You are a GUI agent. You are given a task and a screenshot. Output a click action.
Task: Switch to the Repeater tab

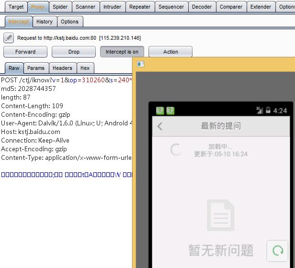coord(140,7)
